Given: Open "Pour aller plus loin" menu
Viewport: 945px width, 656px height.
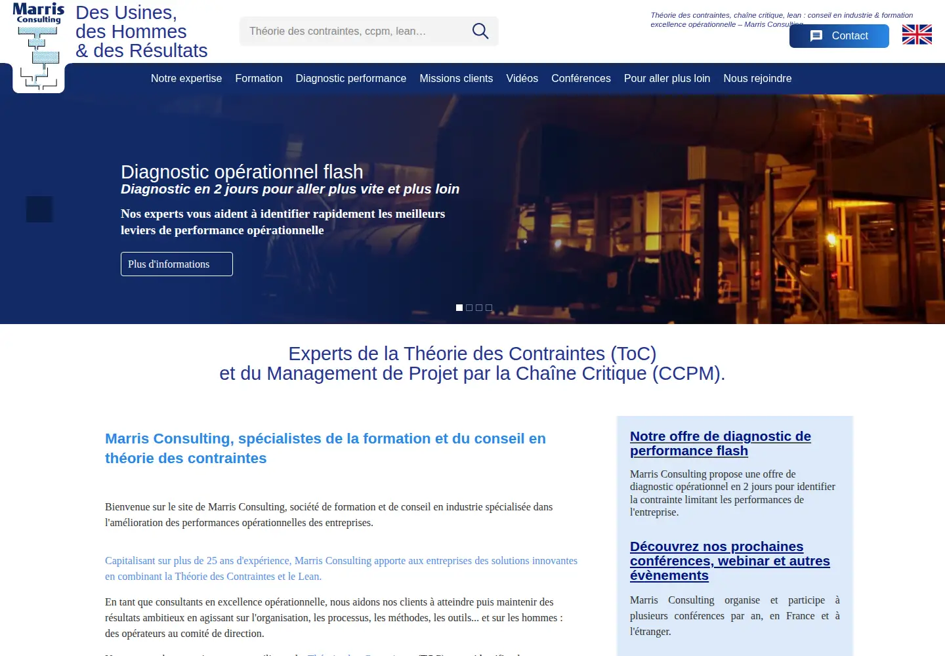Looking at the screenshot, I should coord(667,79).
